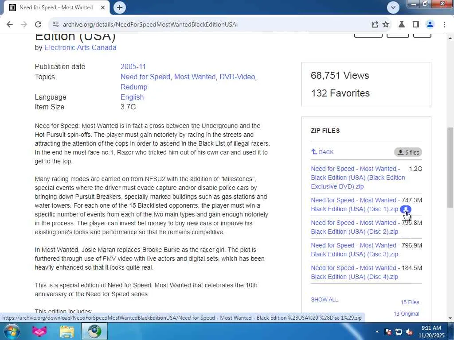Open the Disc 1.zip file link
This screenshot has width=454, height=340.
(x=355, y=205)
